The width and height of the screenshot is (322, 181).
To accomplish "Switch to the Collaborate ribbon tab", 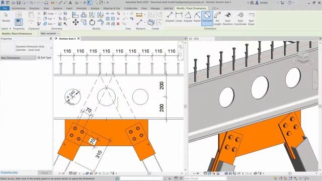I will (131, 8).
